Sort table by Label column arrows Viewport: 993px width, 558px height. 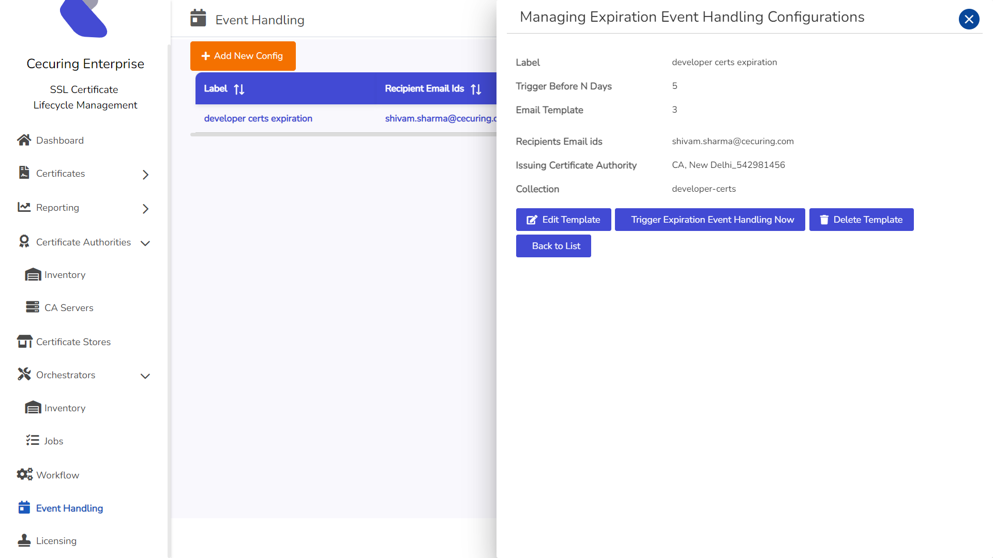coord(239,89)
